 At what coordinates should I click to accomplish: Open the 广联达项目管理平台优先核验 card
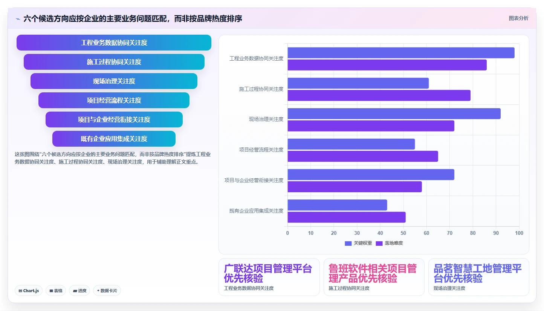[269, 277]
